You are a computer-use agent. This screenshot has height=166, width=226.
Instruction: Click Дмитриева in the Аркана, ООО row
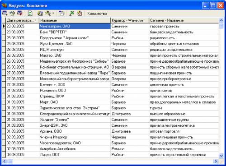130,131
